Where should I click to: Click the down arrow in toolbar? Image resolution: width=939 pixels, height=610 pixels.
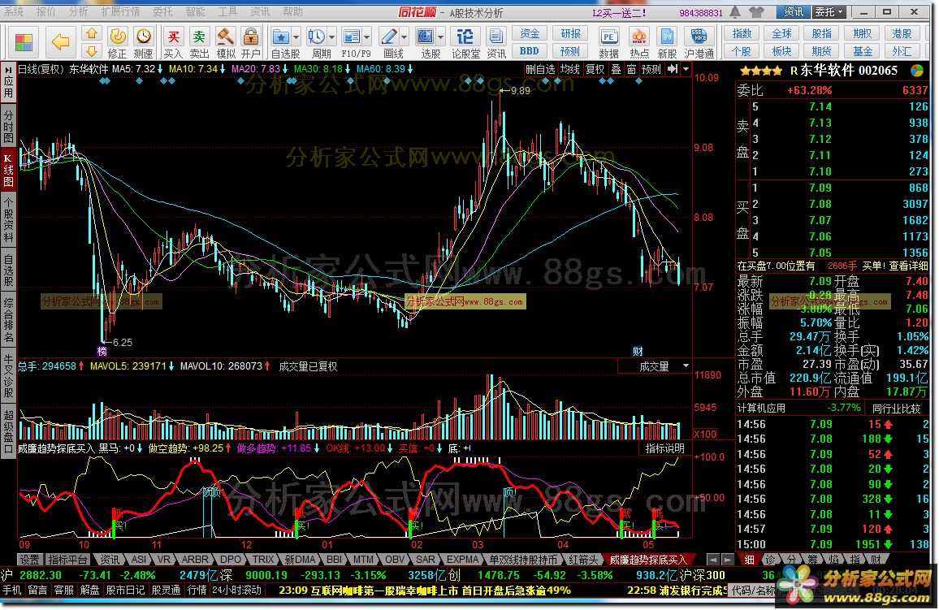92,51
